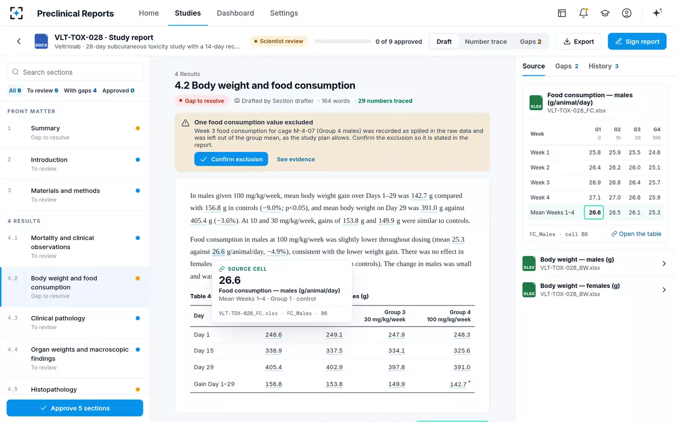Click the Sign report button
The height and width of the screenshot is (422, 676).
[637, 41]
